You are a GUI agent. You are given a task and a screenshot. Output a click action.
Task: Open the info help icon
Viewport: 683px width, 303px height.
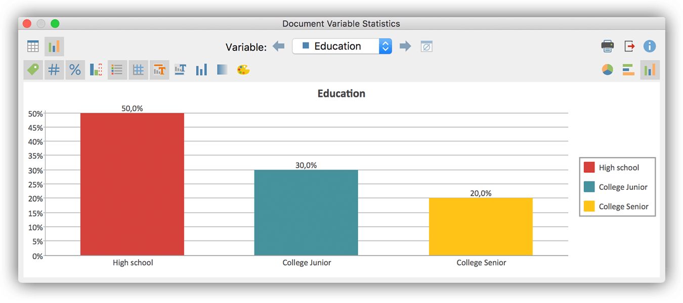650,46
